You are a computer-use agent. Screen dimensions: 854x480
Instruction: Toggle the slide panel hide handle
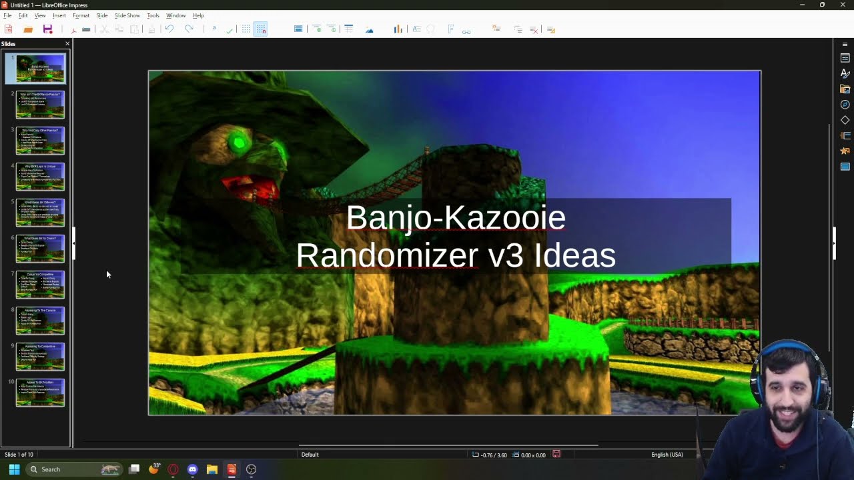pos(73,243)
